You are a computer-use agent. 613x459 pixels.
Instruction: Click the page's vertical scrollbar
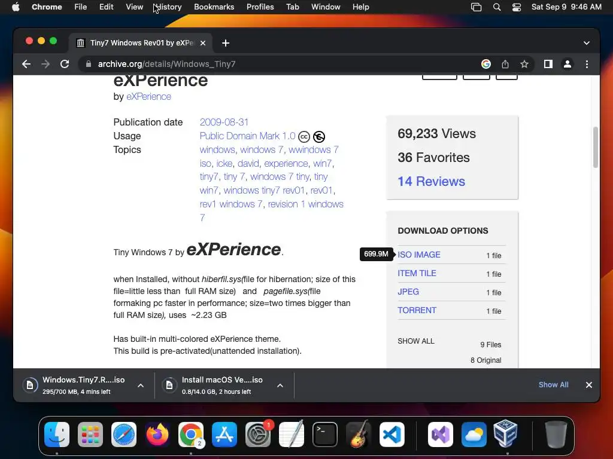coord(596,148)
